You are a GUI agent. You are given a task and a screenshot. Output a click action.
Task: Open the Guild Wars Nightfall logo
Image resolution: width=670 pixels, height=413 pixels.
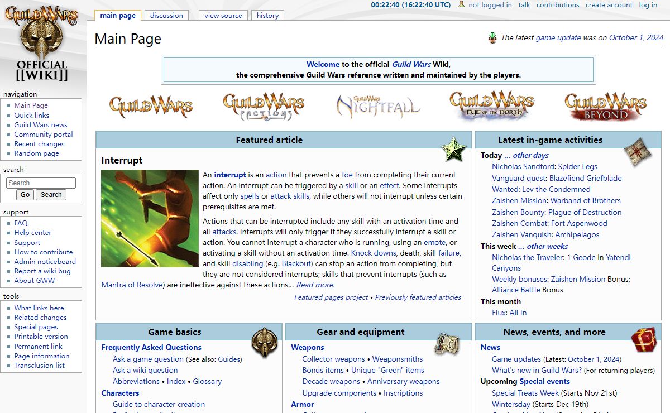click(377, 106)
